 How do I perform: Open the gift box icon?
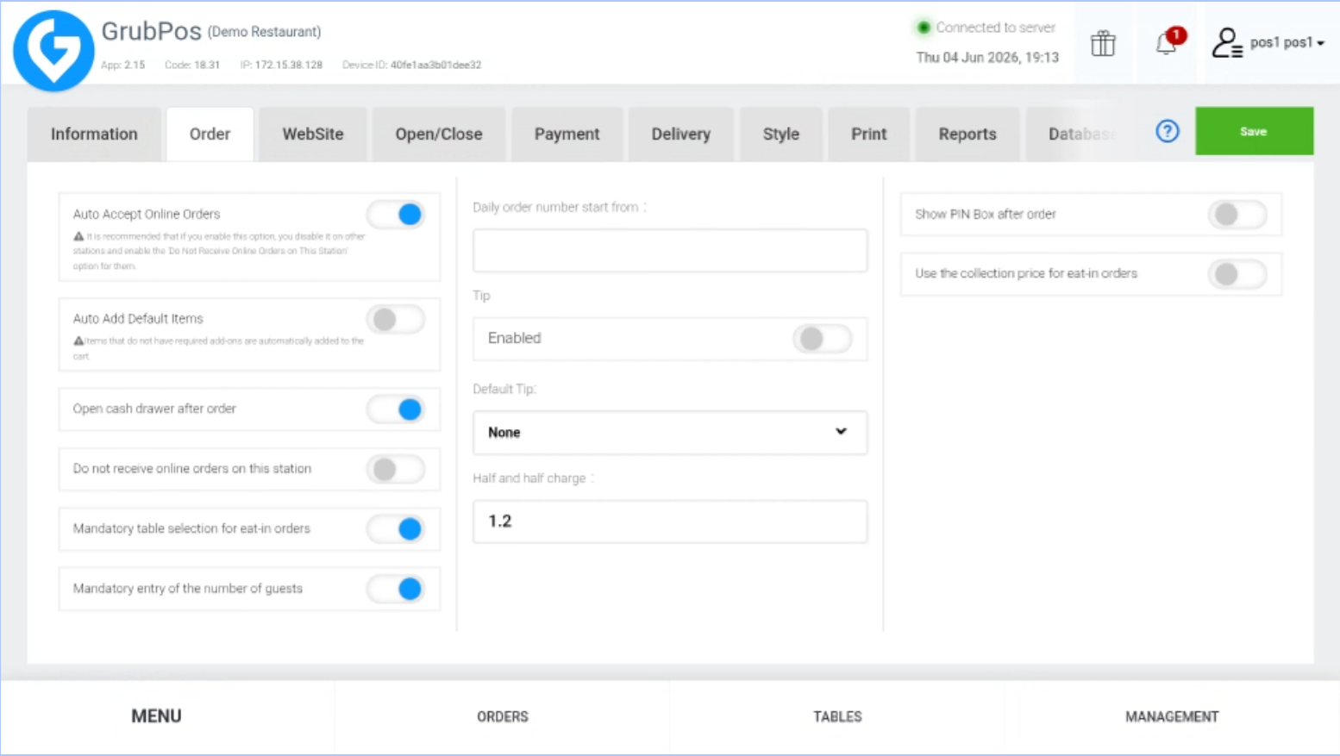click(1103, 43)
